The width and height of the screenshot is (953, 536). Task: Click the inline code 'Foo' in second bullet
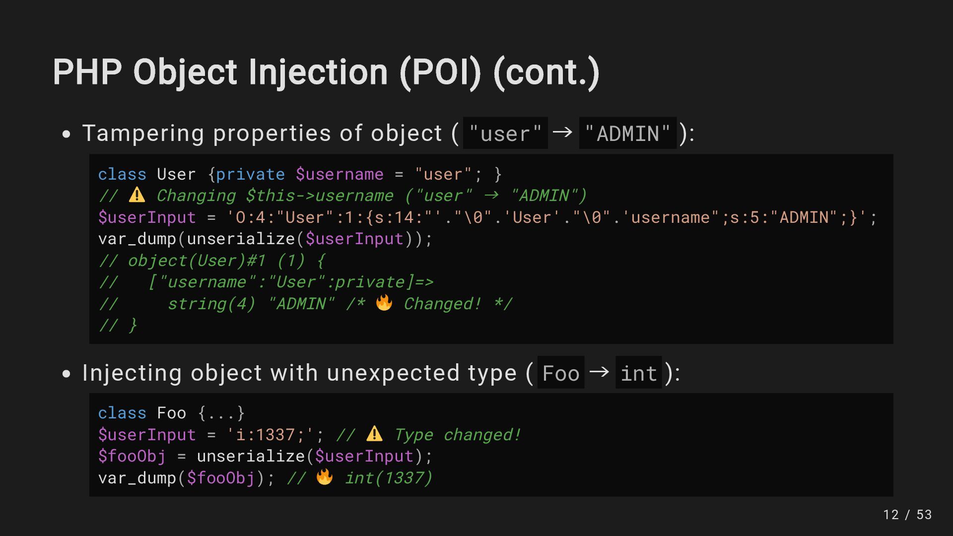click(x=561, y=373)
